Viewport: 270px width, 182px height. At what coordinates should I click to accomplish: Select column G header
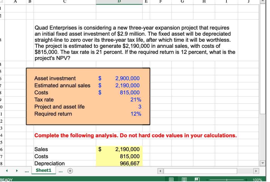pos(182,2)
